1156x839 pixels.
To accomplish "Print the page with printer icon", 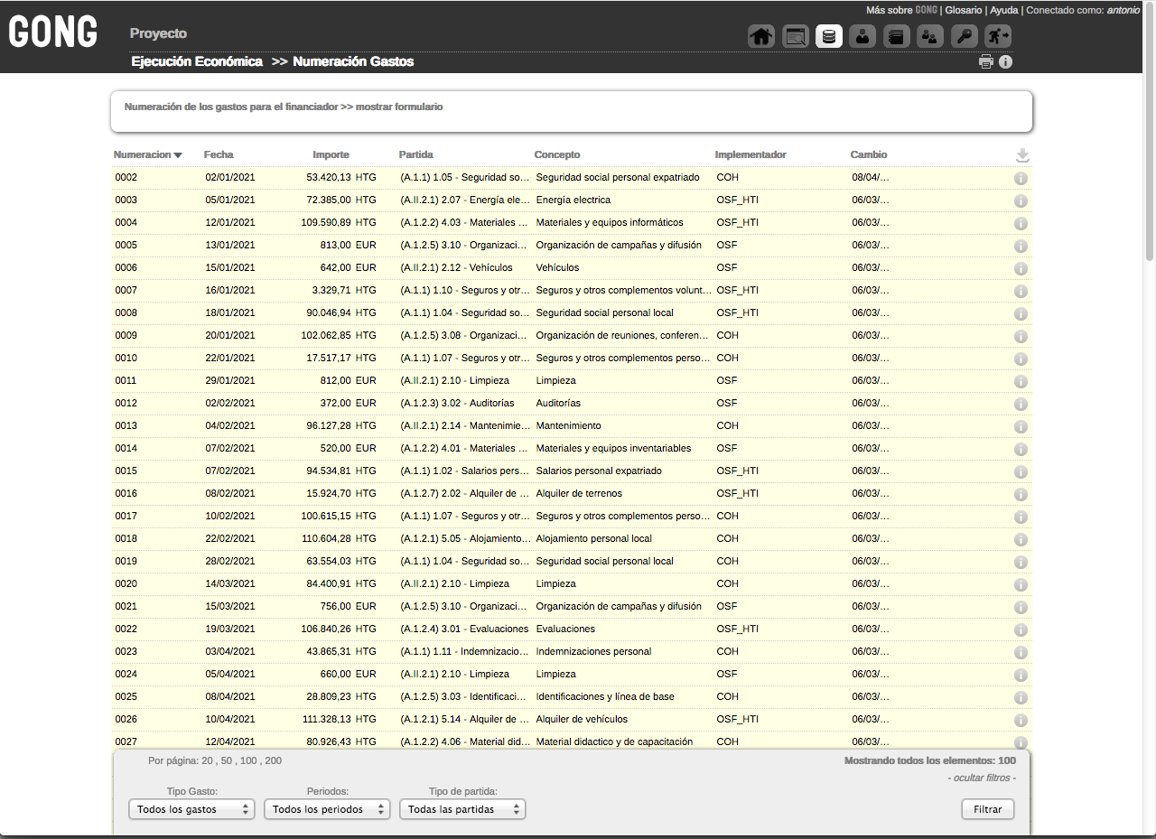I will pyautogui.click(x=986, y=62).
